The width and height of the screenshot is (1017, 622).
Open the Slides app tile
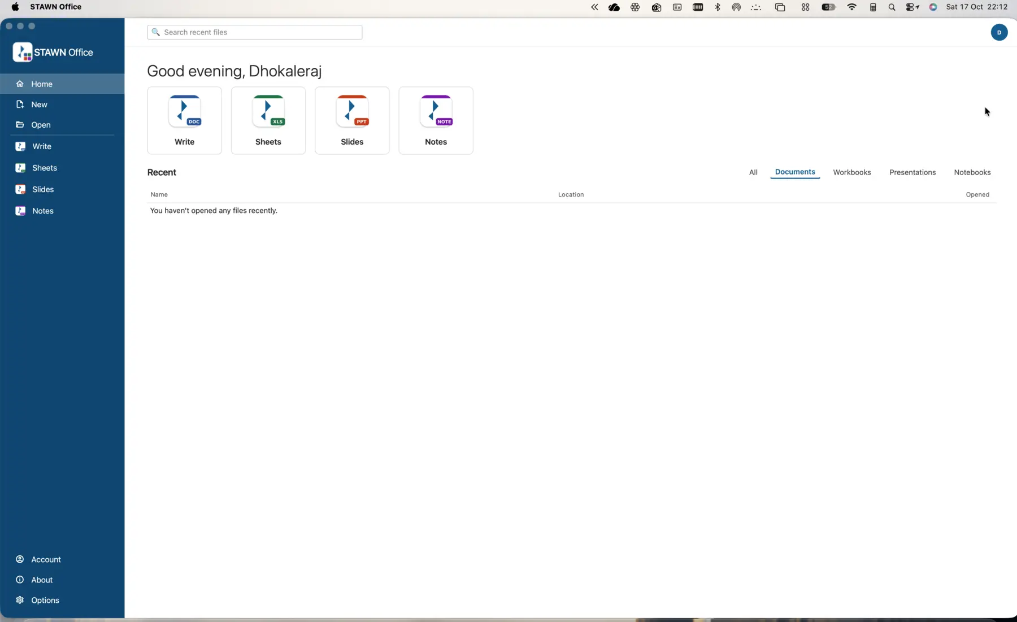[352, 120]
